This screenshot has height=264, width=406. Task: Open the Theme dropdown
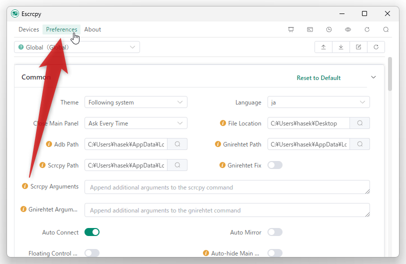(135, 102)
